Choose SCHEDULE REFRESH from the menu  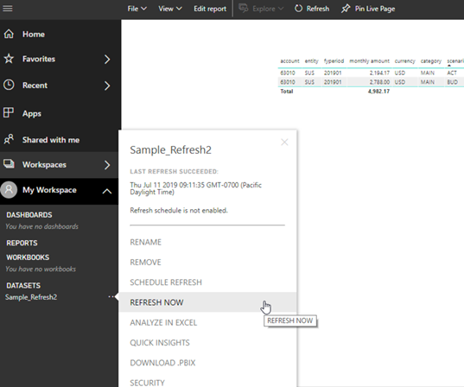click(166, 282)
